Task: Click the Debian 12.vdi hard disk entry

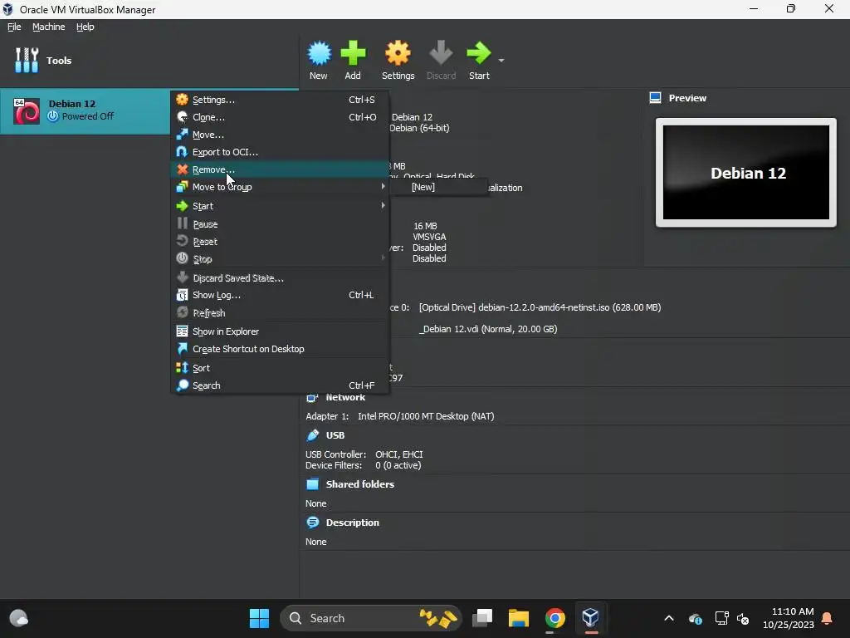Action: point(488,329)
